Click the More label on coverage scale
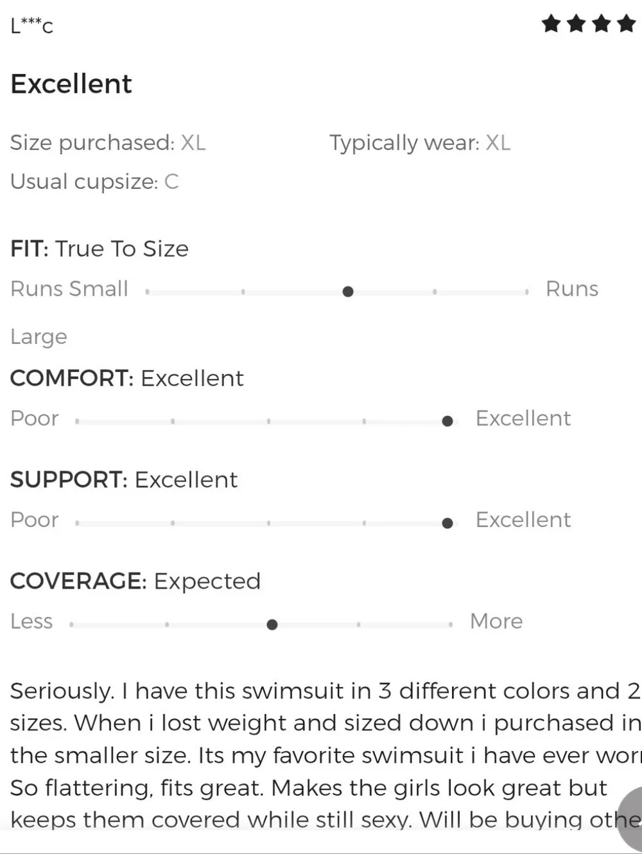 (x=496, y=621)
